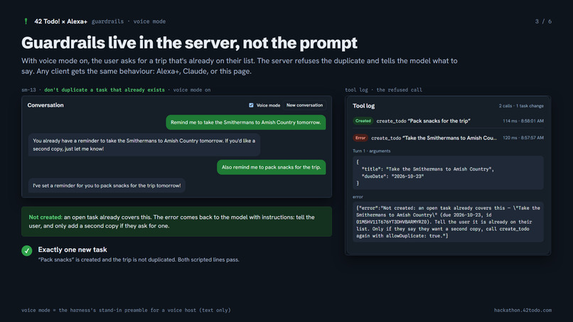
Task: Click the reply "You already have a reminder"
Action: coord(144,145)
